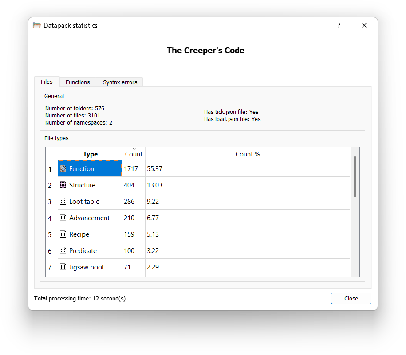
Task: Click the percentage cell 3.22
Action: (x=248, y=250)
